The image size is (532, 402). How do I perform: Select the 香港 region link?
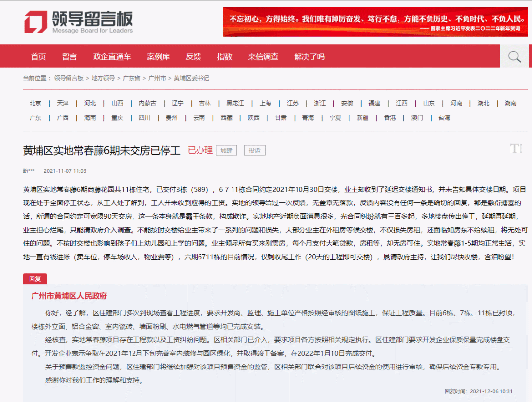tap(390, 118)
